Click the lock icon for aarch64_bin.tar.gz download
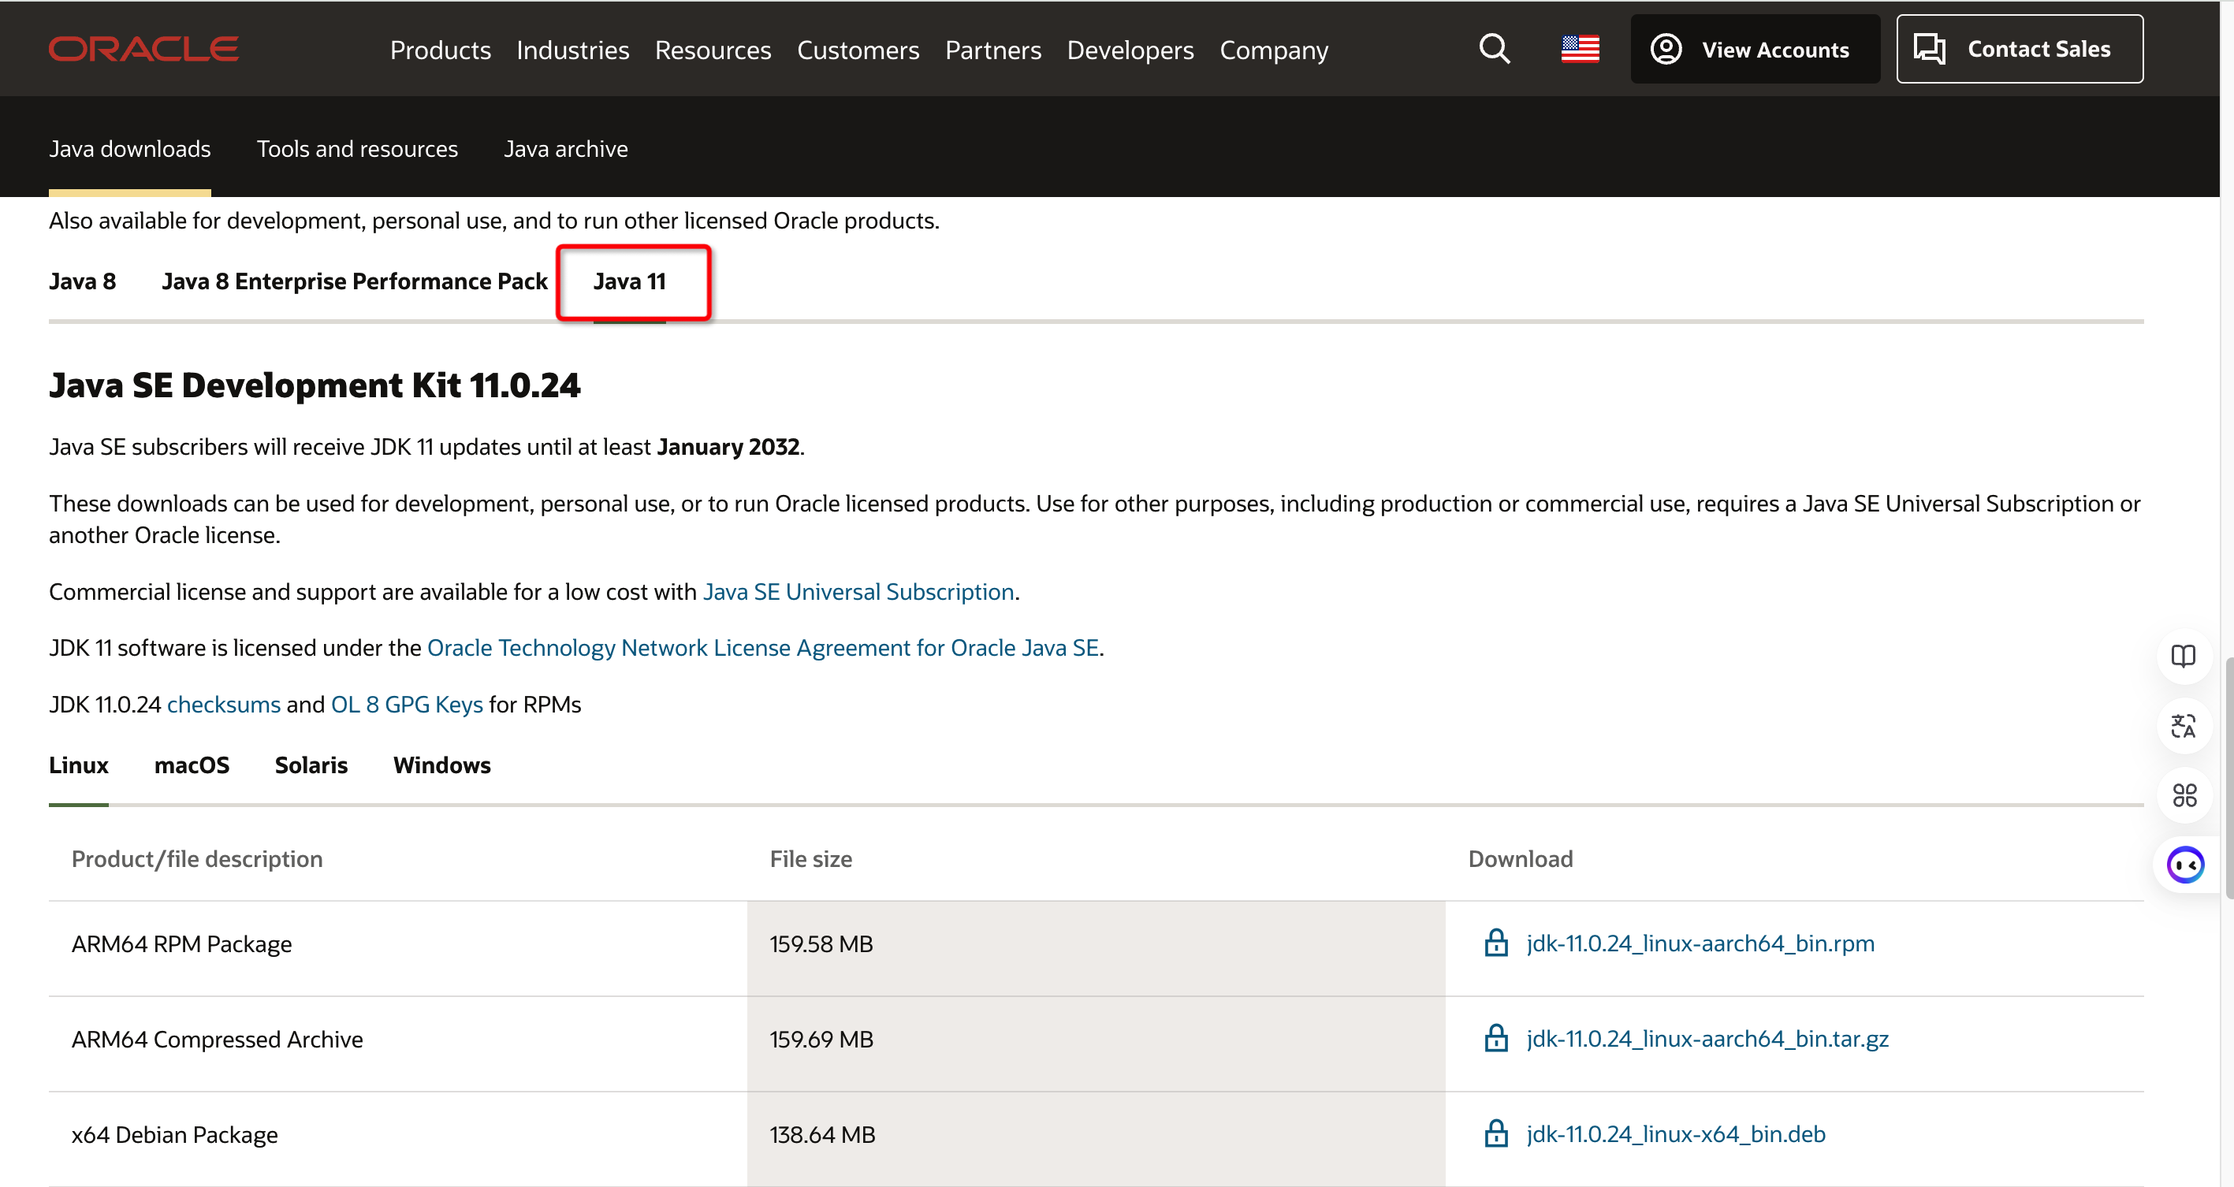Screen dimensions: 2234x1187 tap(1496, 1038)
